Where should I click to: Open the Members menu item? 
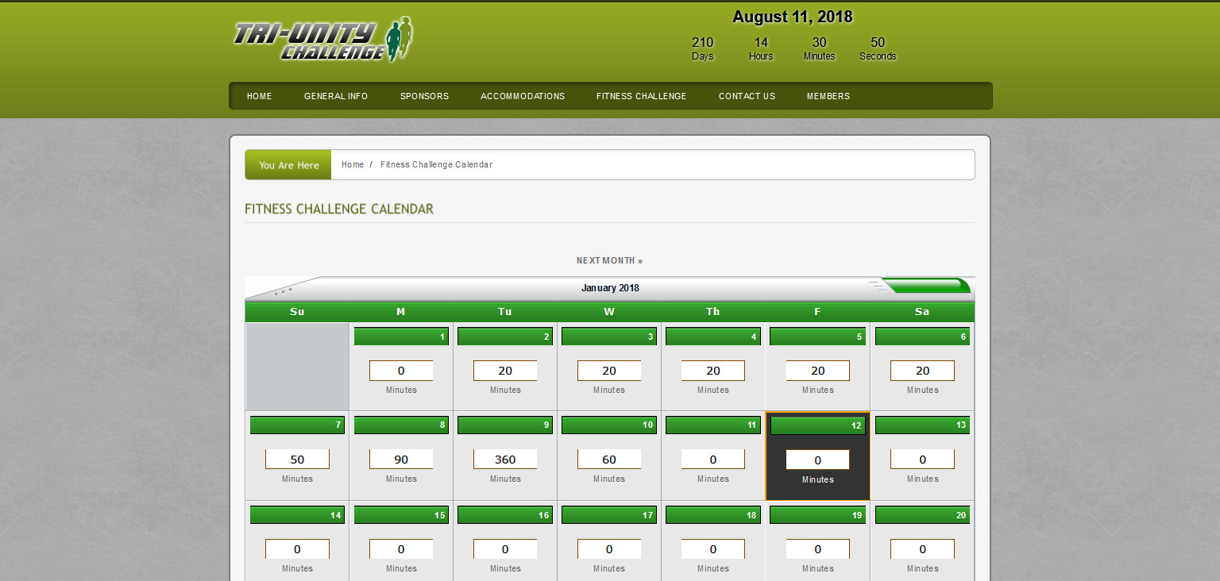828,96
